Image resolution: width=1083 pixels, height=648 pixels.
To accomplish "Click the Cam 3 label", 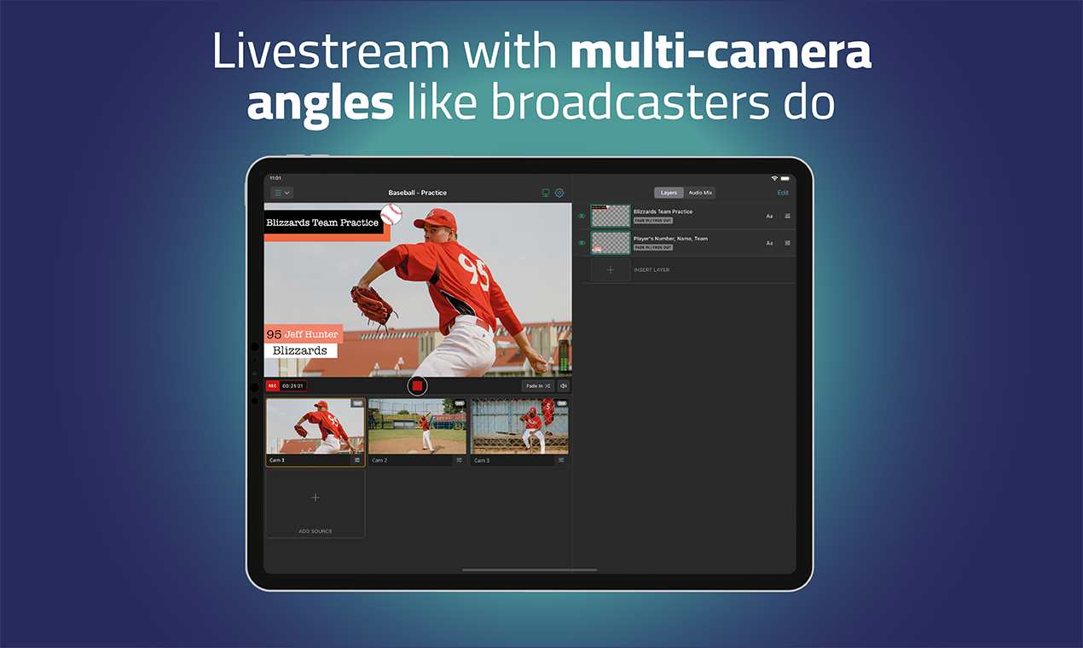I will 482,460.
